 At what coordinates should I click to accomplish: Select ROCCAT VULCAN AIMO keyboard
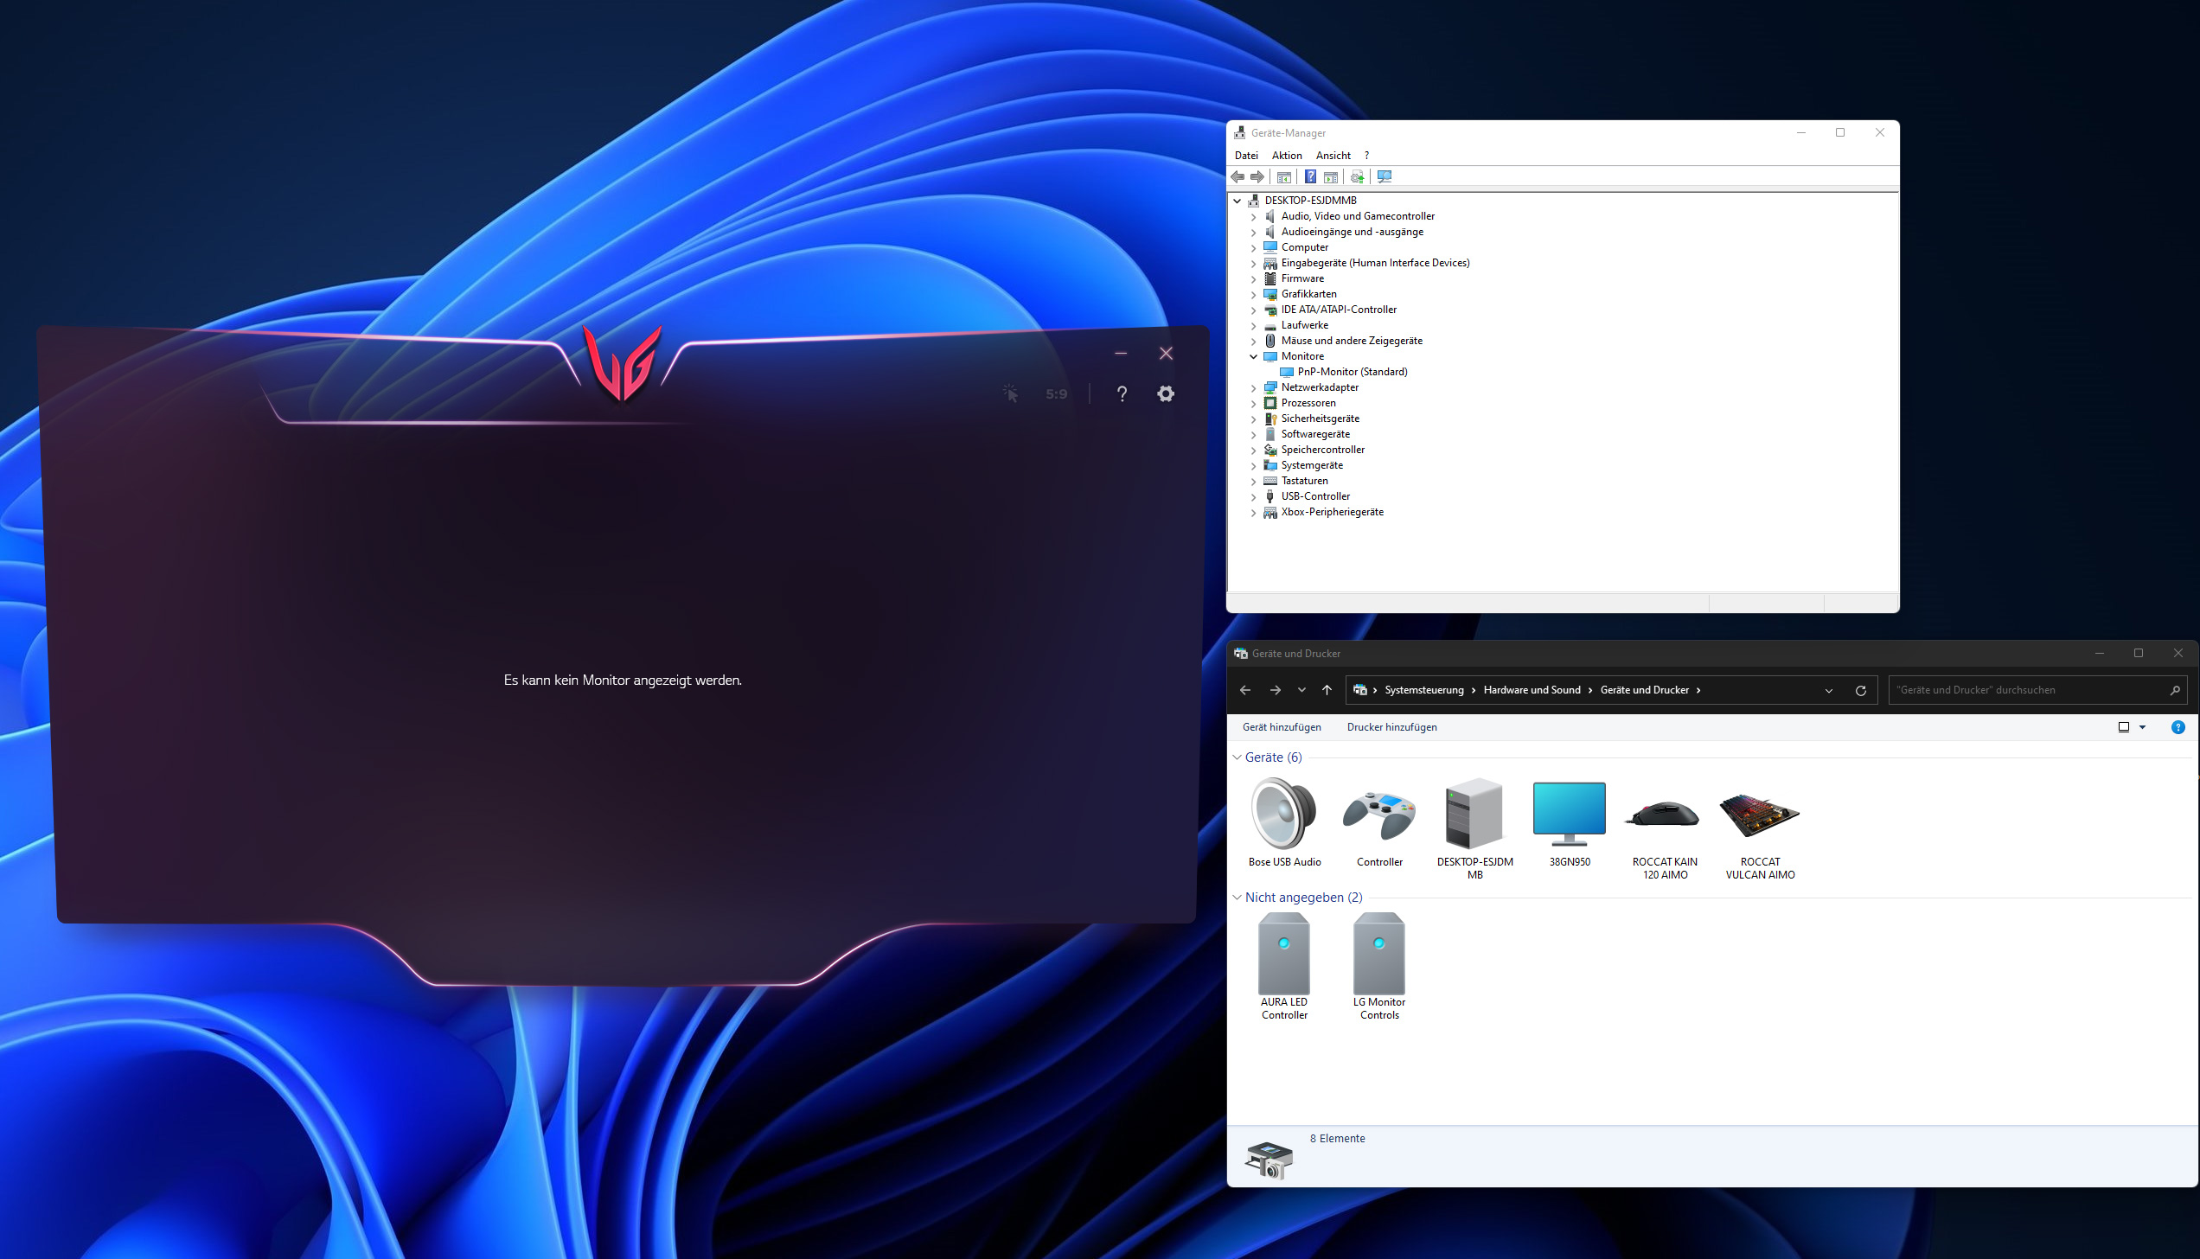(1760, 815)
